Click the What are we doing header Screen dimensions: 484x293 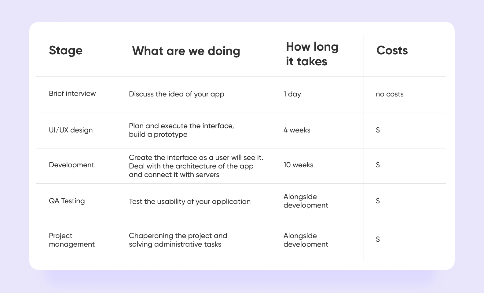click(186, 51)
